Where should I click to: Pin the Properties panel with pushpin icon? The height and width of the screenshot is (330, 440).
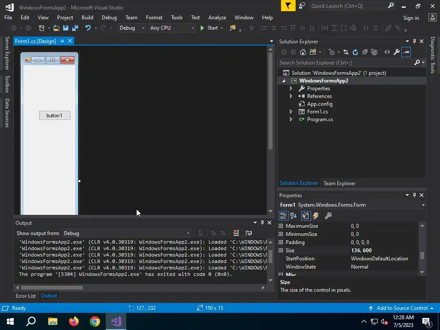pyautogui.click(x=415, y=195)
